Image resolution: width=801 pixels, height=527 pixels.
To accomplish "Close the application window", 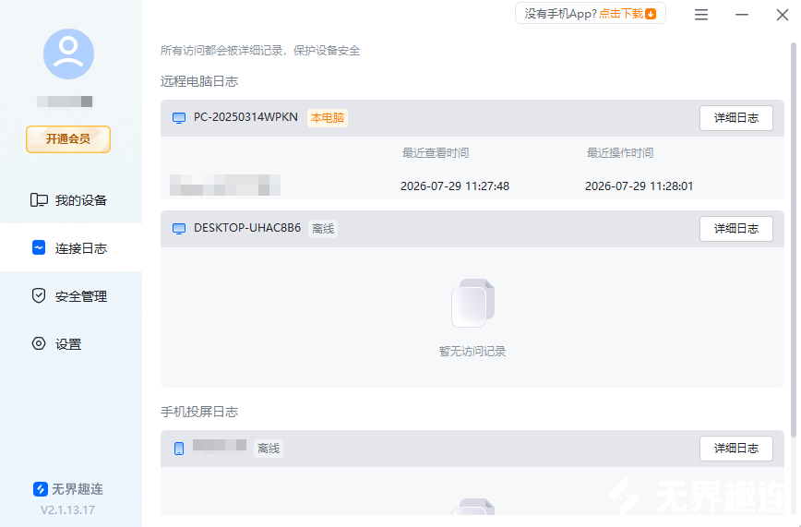I will (x=783, y=15).
